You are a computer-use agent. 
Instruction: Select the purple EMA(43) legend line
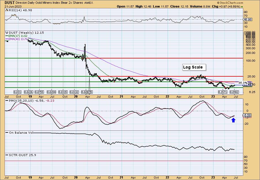7,39
